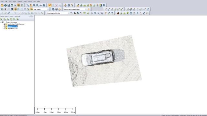Open the online data sources globe icon
The image size is (207, 116).
tap(5, 5)
